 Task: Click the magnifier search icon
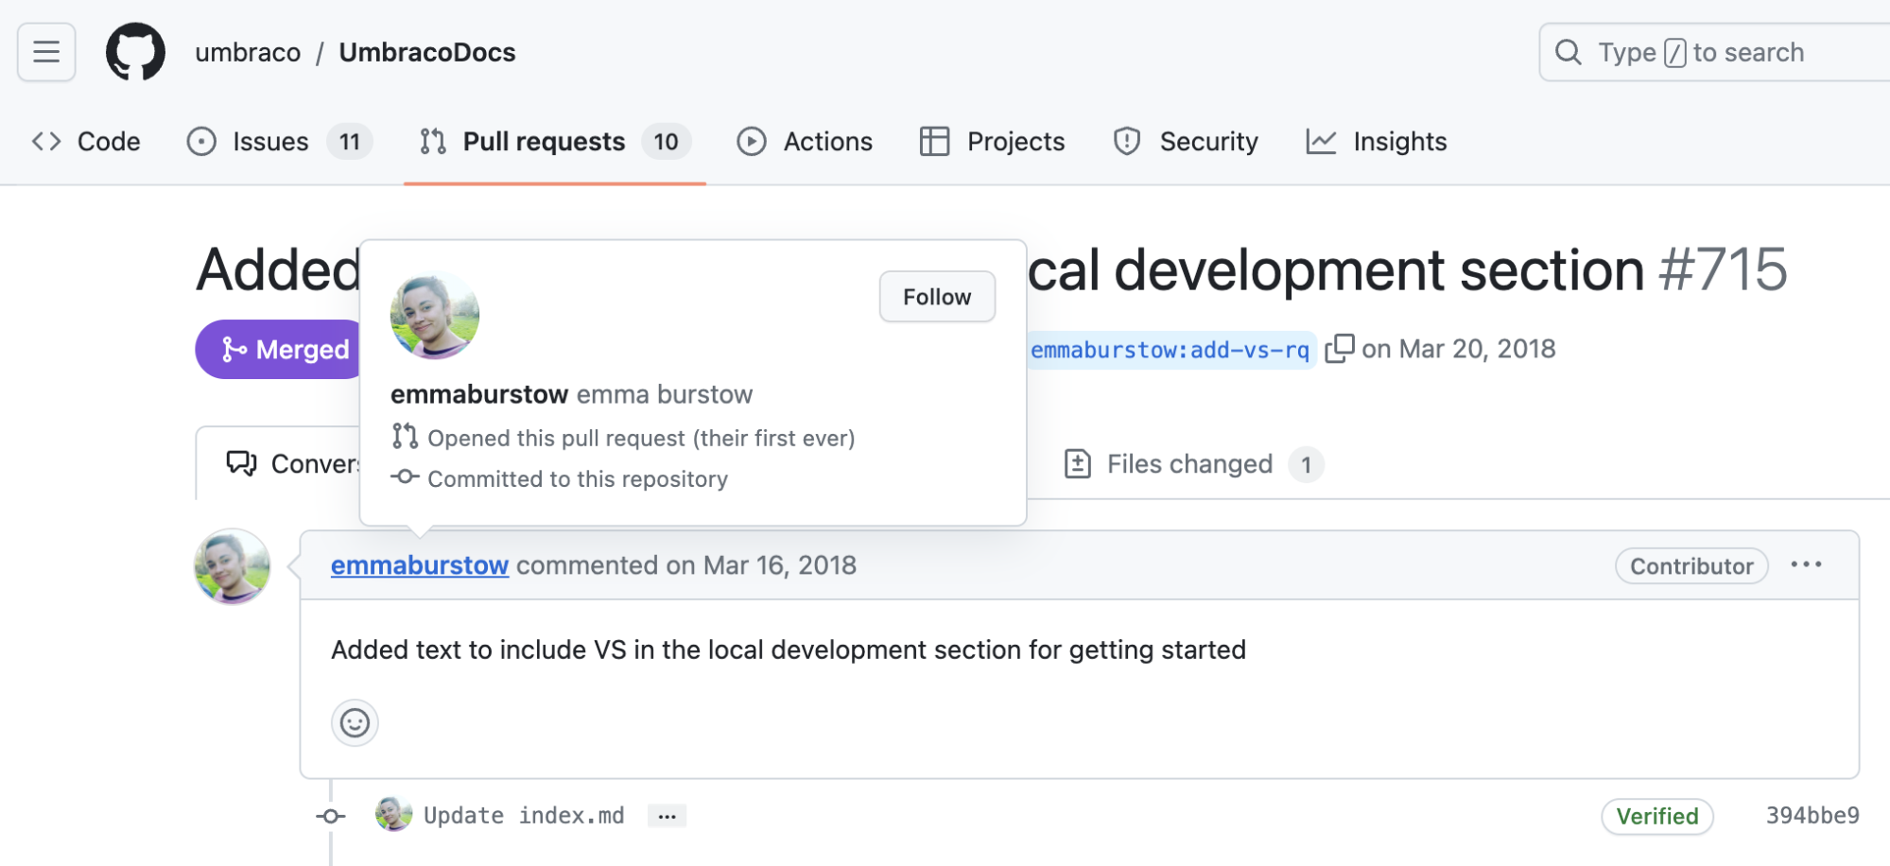(x=1569, y=52)
